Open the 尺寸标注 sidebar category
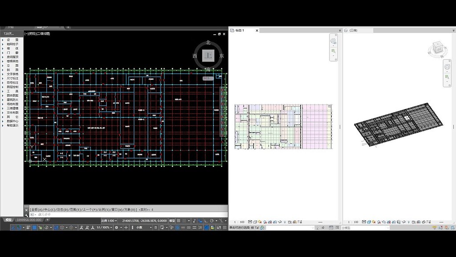 coord(12,79)
